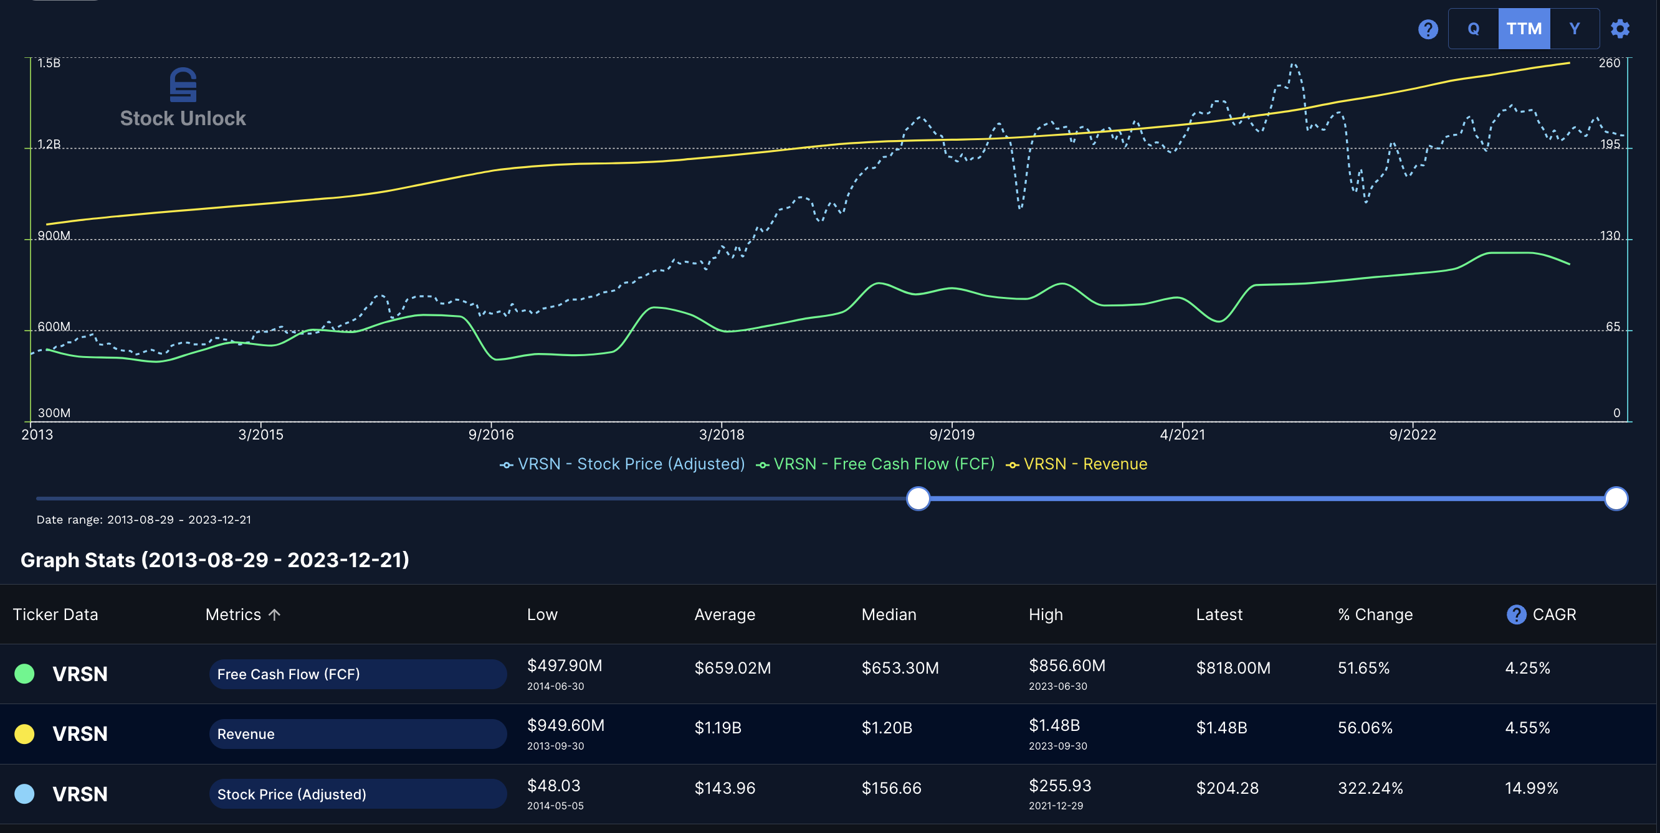Select the Free Cash Flow (FCF) metric pill
Screen dimensions: 1660x833
pyautogui.click(x=358, y=674)
